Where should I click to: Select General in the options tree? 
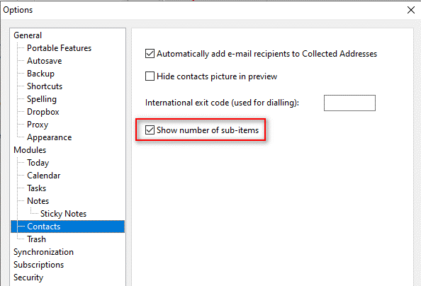[x=28, y=35]
